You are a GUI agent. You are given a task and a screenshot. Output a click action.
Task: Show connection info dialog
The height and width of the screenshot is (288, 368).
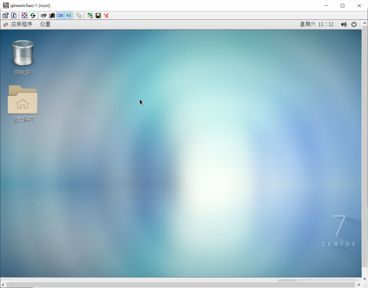tap(14, 16)
